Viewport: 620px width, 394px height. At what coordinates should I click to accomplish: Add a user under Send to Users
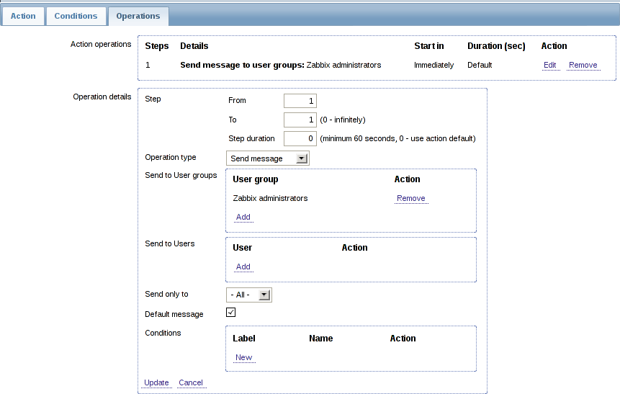(243, 267)
